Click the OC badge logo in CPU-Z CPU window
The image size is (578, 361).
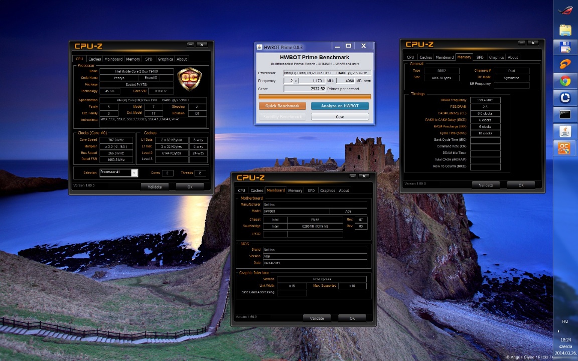[x=190, y=79]
